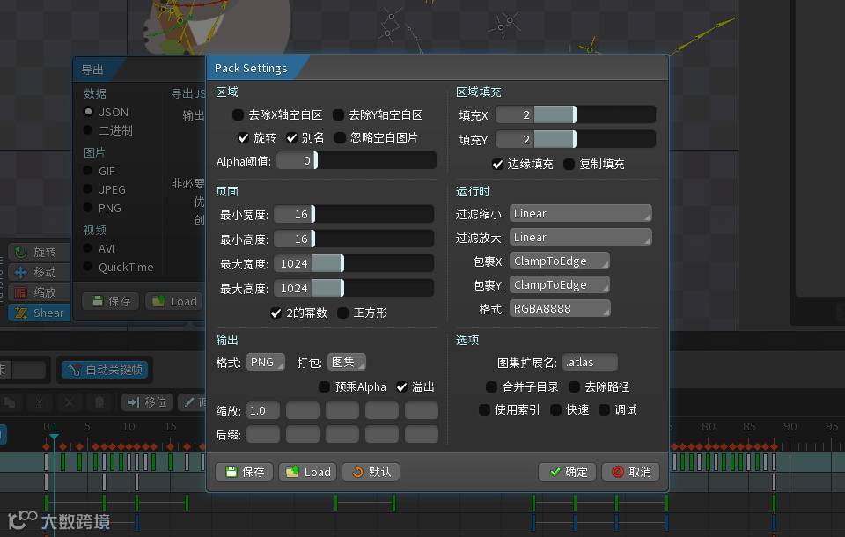Image resolution: width=845 pixels, height=537 pixels.
Task: Select the 移动 translate tool
Action: click(x=40, y=272)
